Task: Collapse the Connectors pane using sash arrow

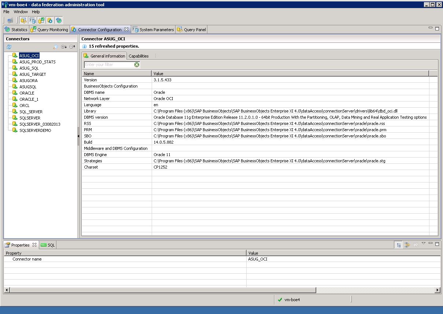Action: (x=78, y=136)
